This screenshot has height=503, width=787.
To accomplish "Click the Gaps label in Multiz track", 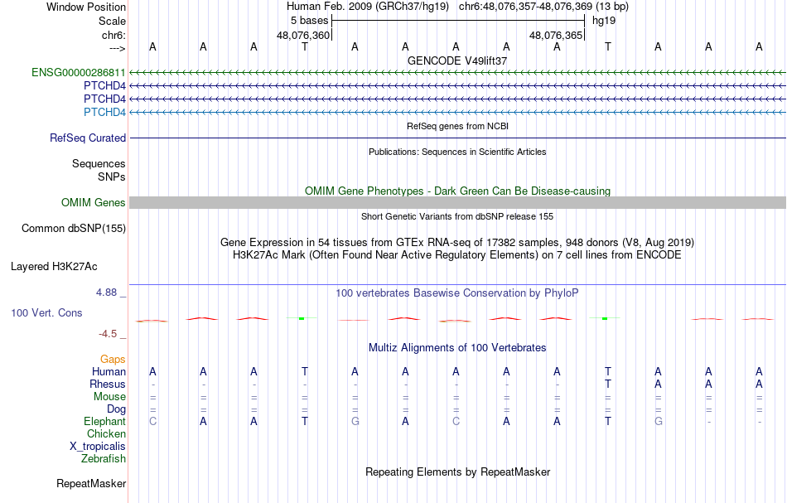I will [113, 359].
